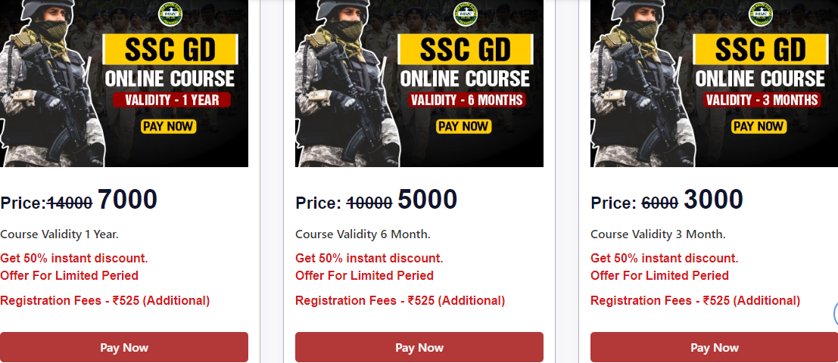Screen dimensions: 838x363
Task: Click the Validity - 3 Months red label
Action: [x=762, y=100]
